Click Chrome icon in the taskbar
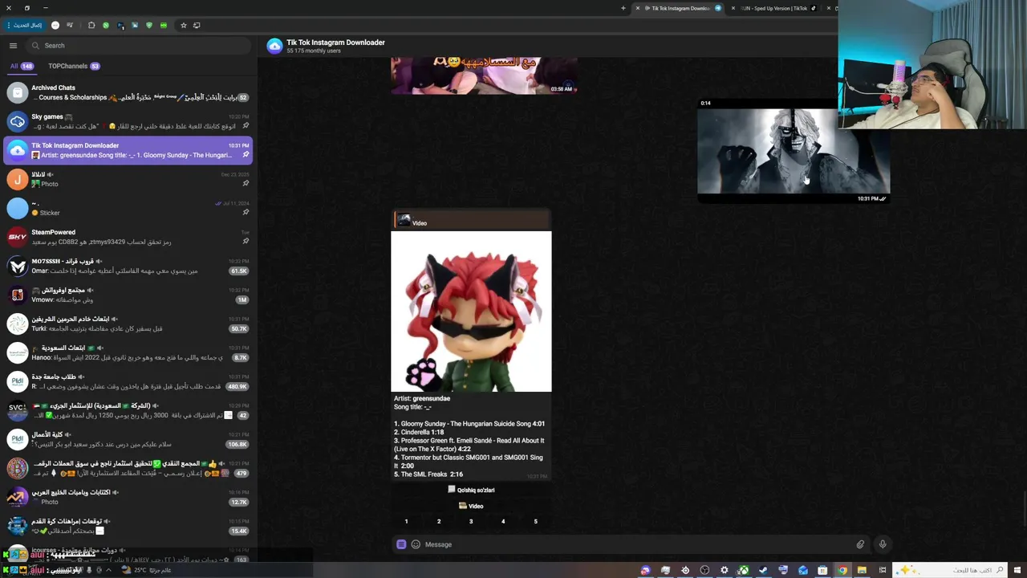1027x578 pixels. (x=842, y=570)
